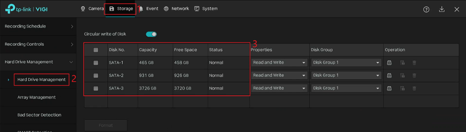
Task: Click the download icon in top bar
Action: coord(442,9)
